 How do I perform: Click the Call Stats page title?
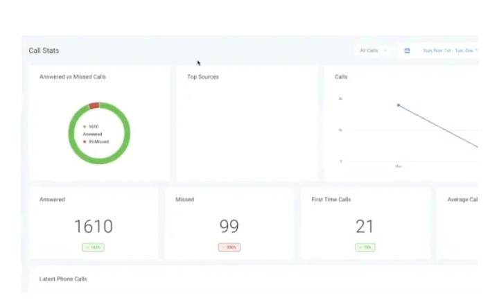44,51
